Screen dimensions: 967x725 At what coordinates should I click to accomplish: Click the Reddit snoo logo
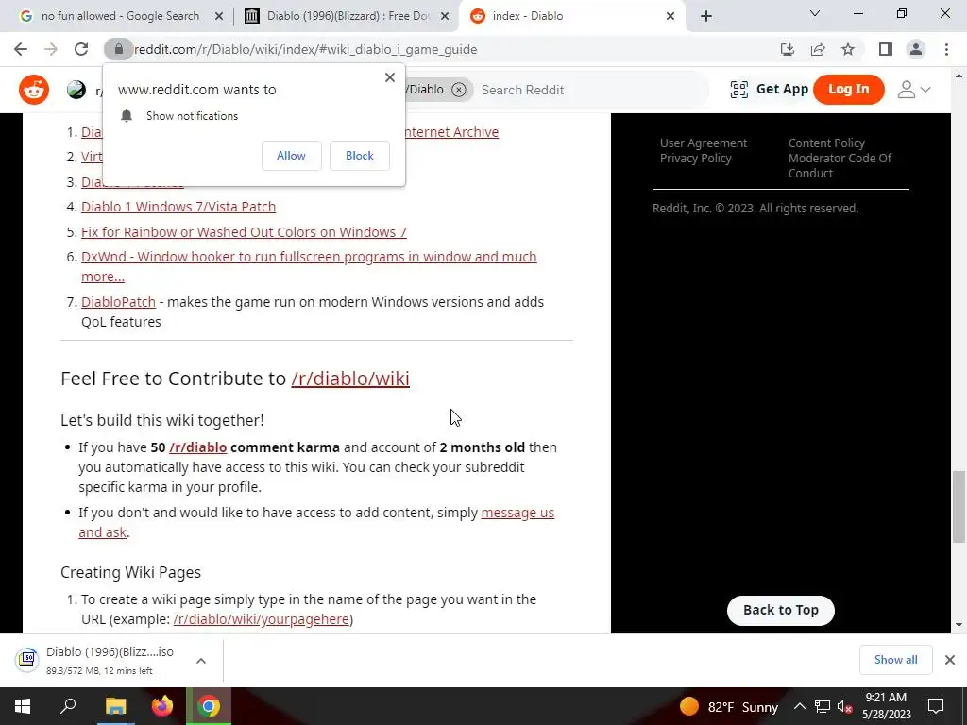click(34, 90)
